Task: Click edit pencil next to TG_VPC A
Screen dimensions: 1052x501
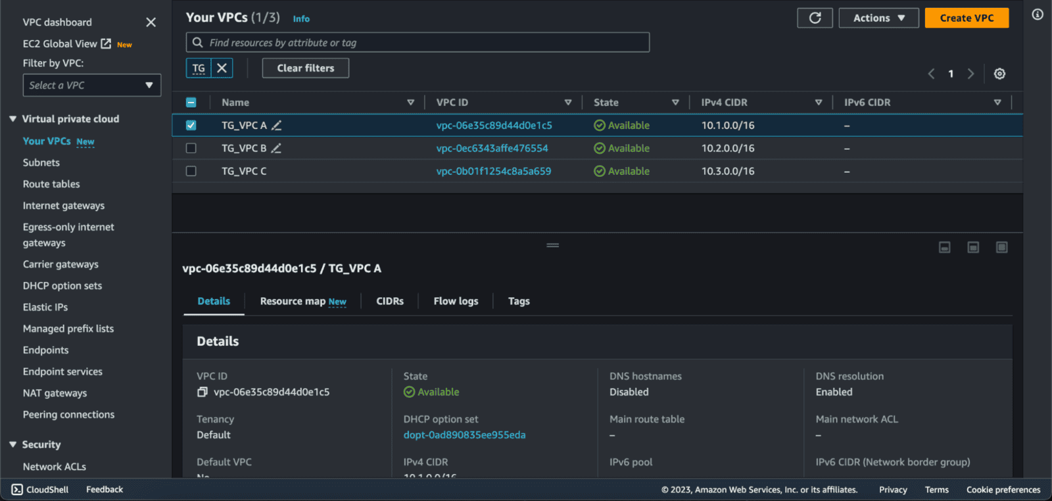Action: [277, 126]
